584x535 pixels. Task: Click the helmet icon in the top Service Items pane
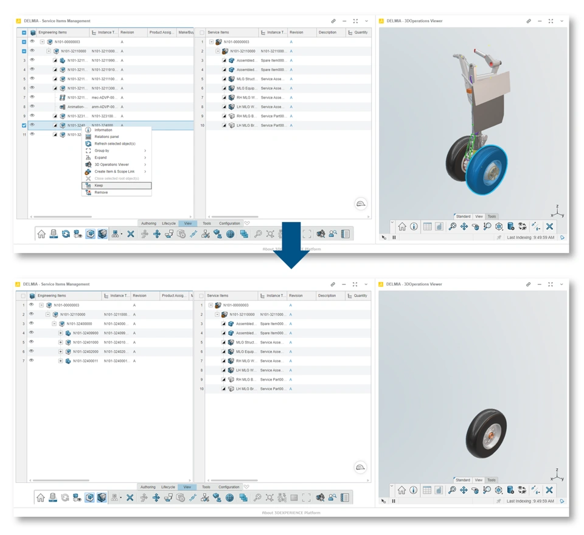point(361,204)
